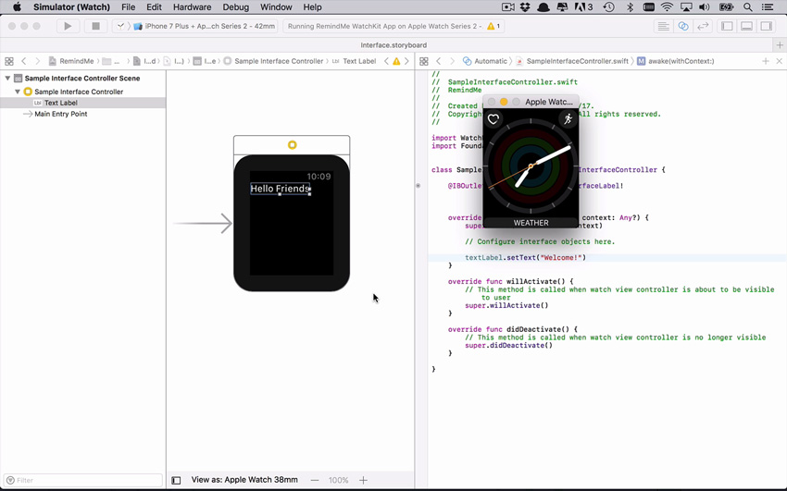Open related items grid in storyboard jump bar

(9, 61)
